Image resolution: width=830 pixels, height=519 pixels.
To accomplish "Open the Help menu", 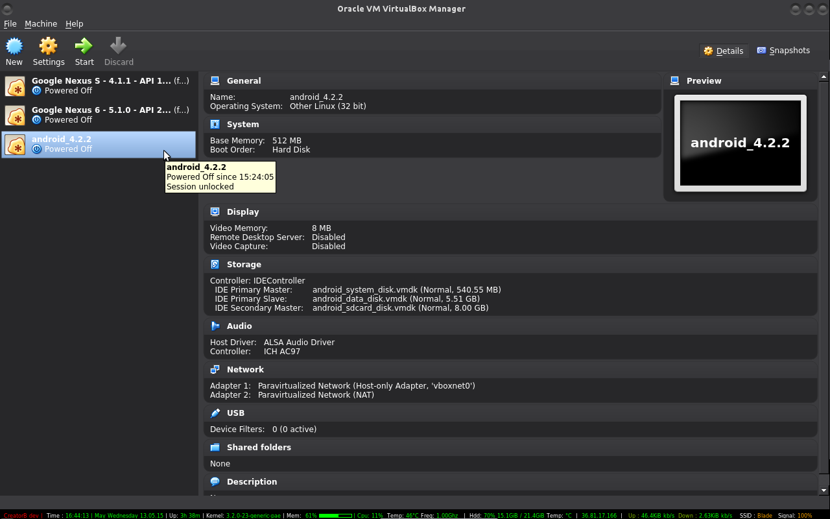I will pyautogui.click(x=75, y=24).
